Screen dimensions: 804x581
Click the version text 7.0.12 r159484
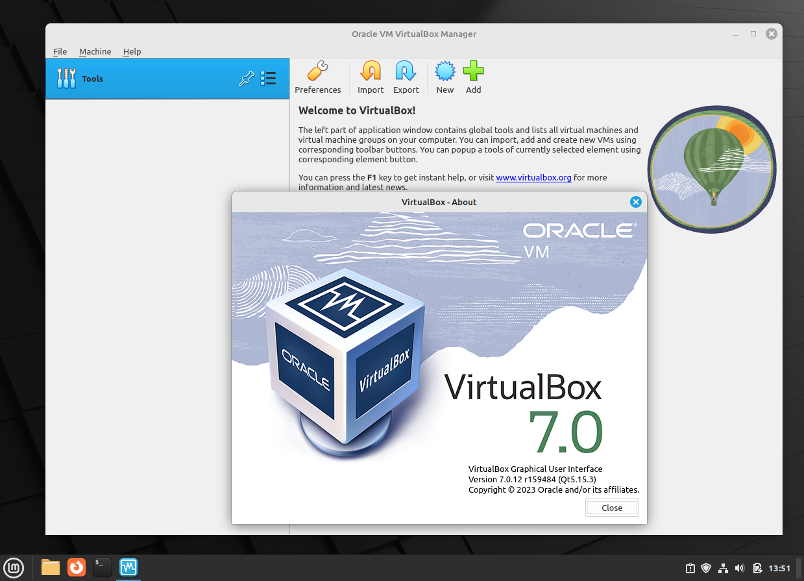532,479
